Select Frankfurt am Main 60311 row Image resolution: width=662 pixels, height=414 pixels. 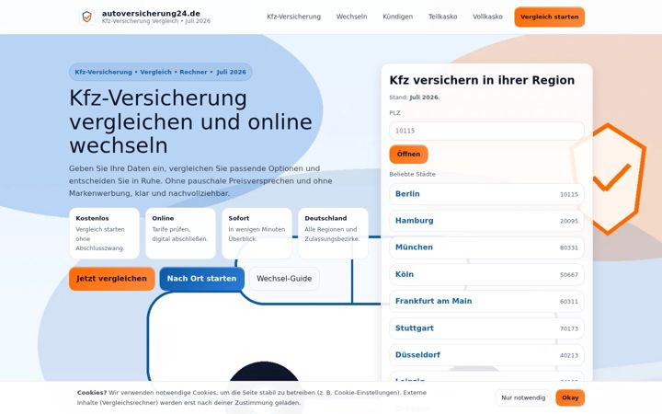point(486,301)
